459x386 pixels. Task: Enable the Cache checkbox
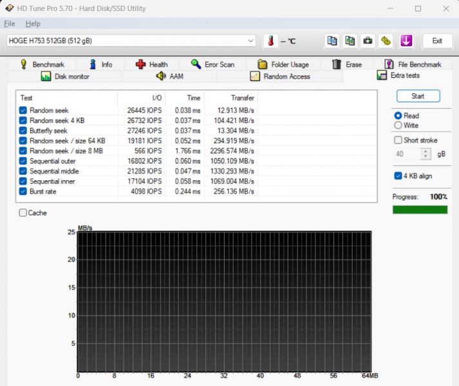[23, 213]
